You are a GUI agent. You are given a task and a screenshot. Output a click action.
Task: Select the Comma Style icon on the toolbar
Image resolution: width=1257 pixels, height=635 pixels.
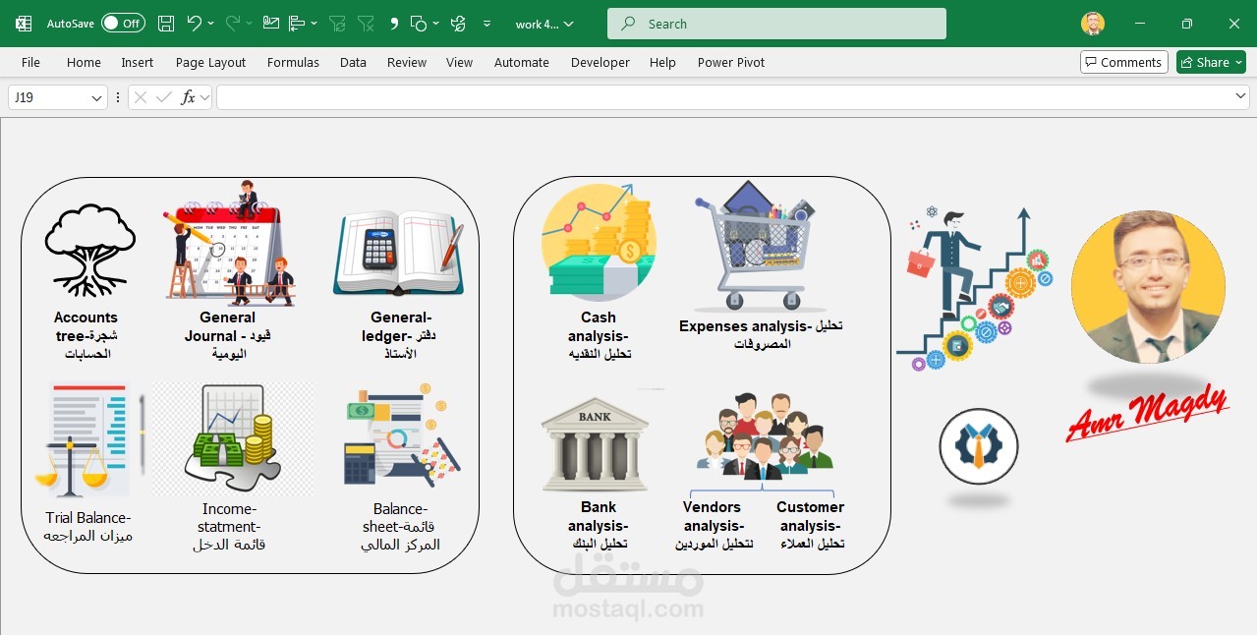coord(394,23)
